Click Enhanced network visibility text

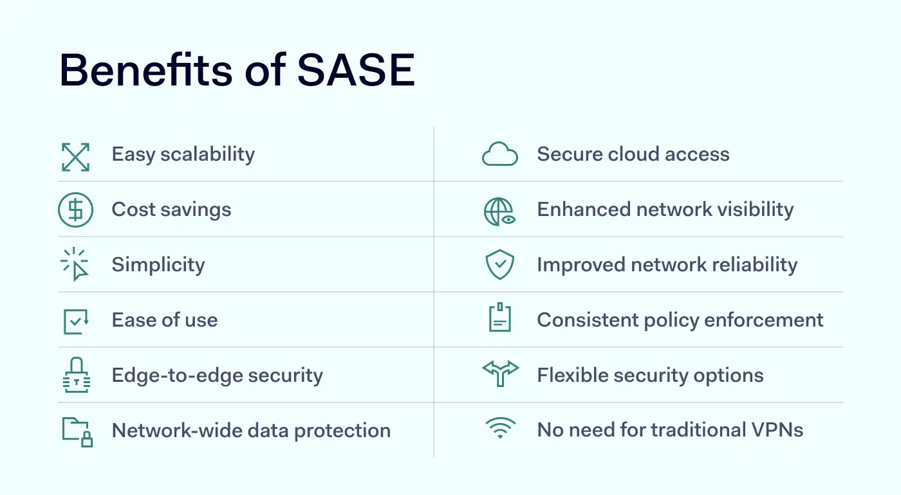[665, 210]
